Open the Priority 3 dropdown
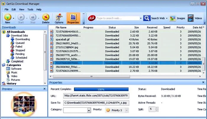The width and height of the screenshot is (207, 119). pyautogui.click(x=127, y=110)
